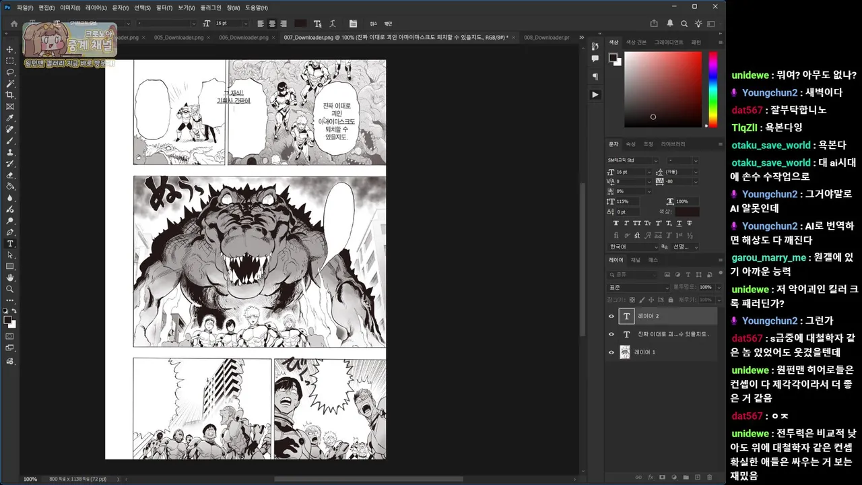862x485 pixels.
Task: Toggle Strikethrough in Character panel
Action: pos(689,223)
